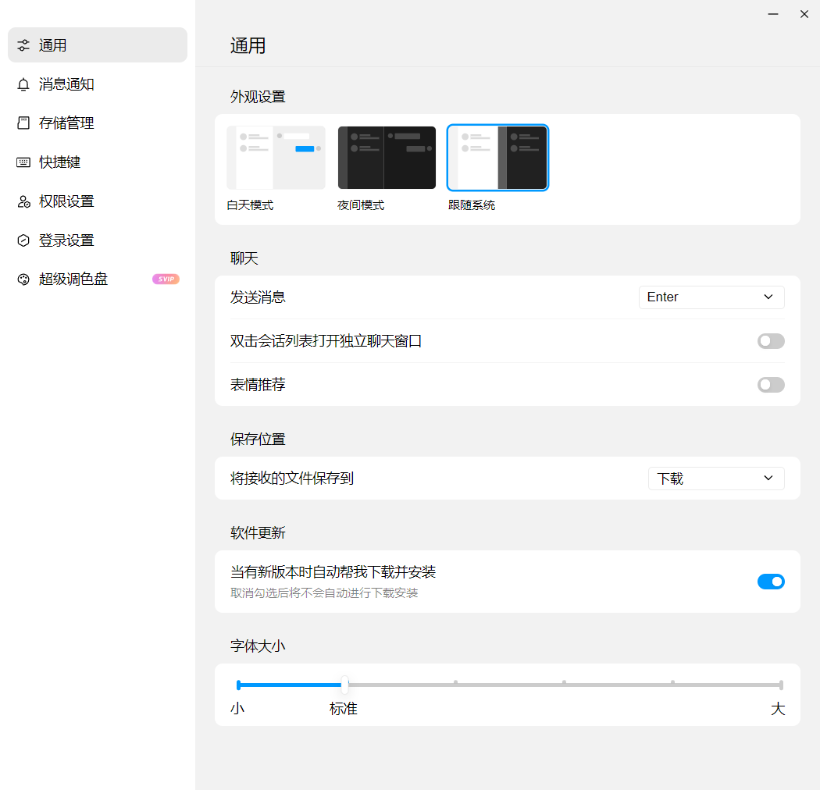The height and width of the screenshot is (790, 820).
Task: Click the 存储管理 storage icon
Action: [x=23, y=123]
